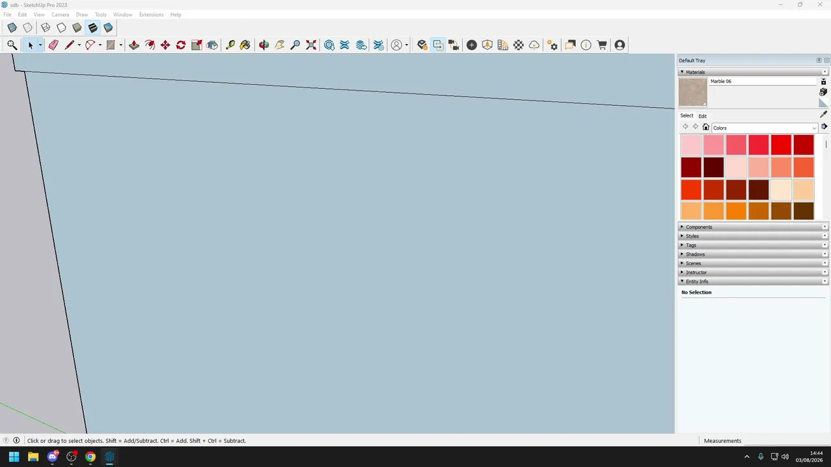Open the Colors library dropdown
The height and width of the screenshot is (467, 831).
pyautogui.click(x=765, y=128)
